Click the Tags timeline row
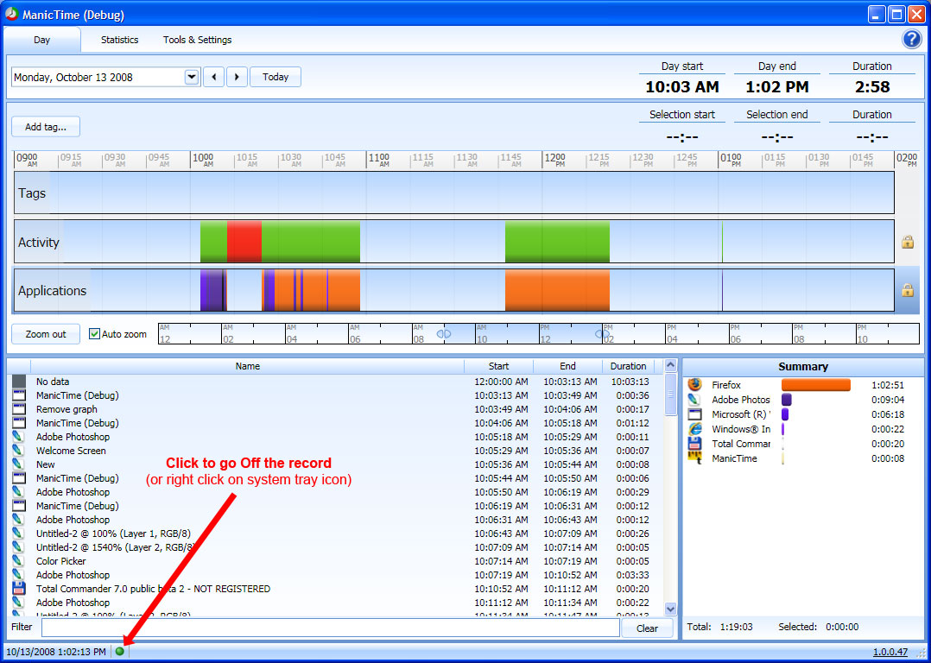Image resolution: width=931 pixels, height=663 pixels. tap(454, 193)
